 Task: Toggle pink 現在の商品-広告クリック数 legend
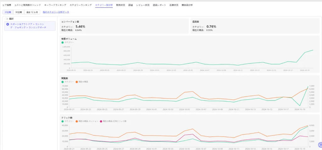click(113, 121)
